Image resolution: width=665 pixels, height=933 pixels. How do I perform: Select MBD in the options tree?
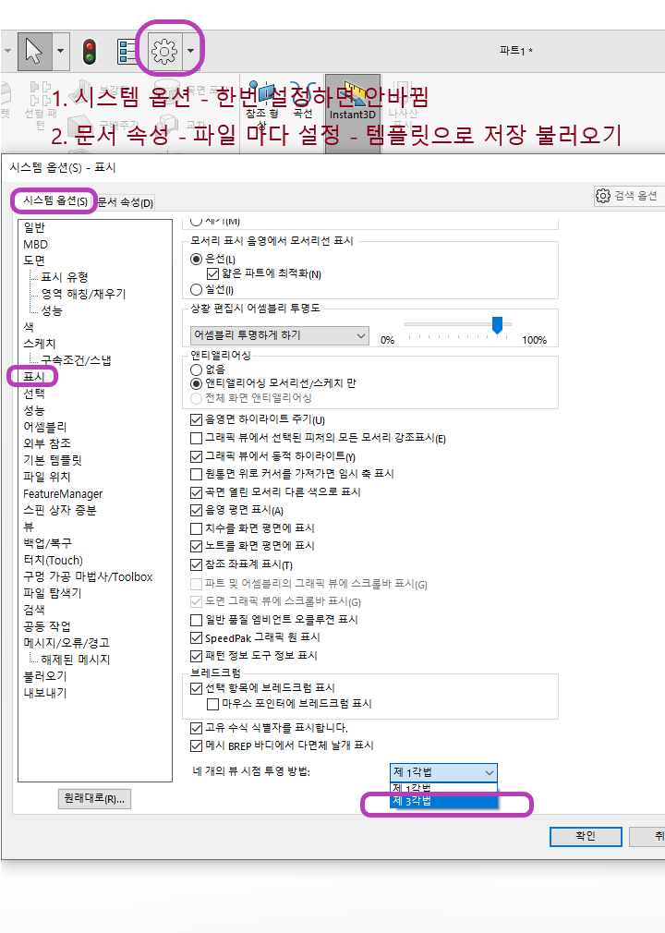coord(36,245)
